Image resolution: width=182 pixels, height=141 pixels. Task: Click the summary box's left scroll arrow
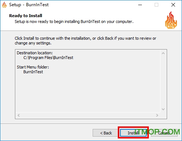[x=19, y=115]
